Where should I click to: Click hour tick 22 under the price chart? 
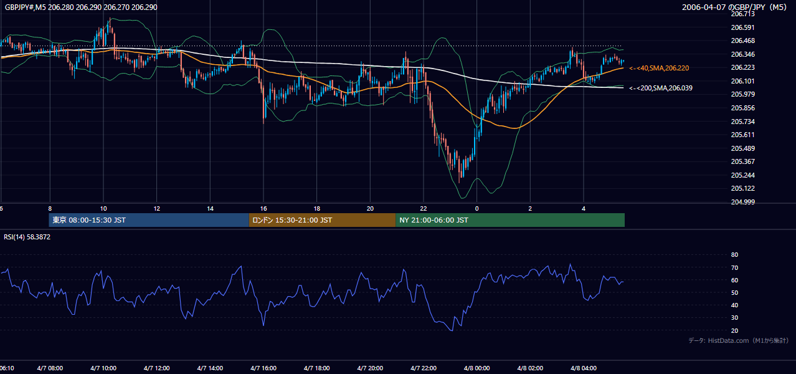(x=424, y=208)
